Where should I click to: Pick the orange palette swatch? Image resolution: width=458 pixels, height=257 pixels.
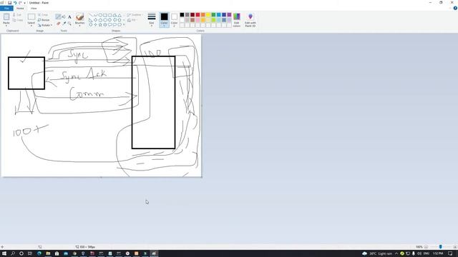[x=203, y=14]
